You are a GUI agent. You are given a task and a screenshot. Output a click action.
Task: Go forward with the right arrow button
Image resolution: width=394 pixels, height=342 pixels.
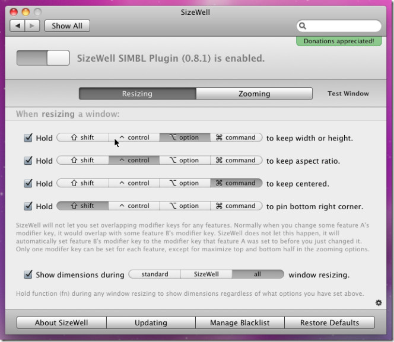pyautogui.click(x=32, y=26)
